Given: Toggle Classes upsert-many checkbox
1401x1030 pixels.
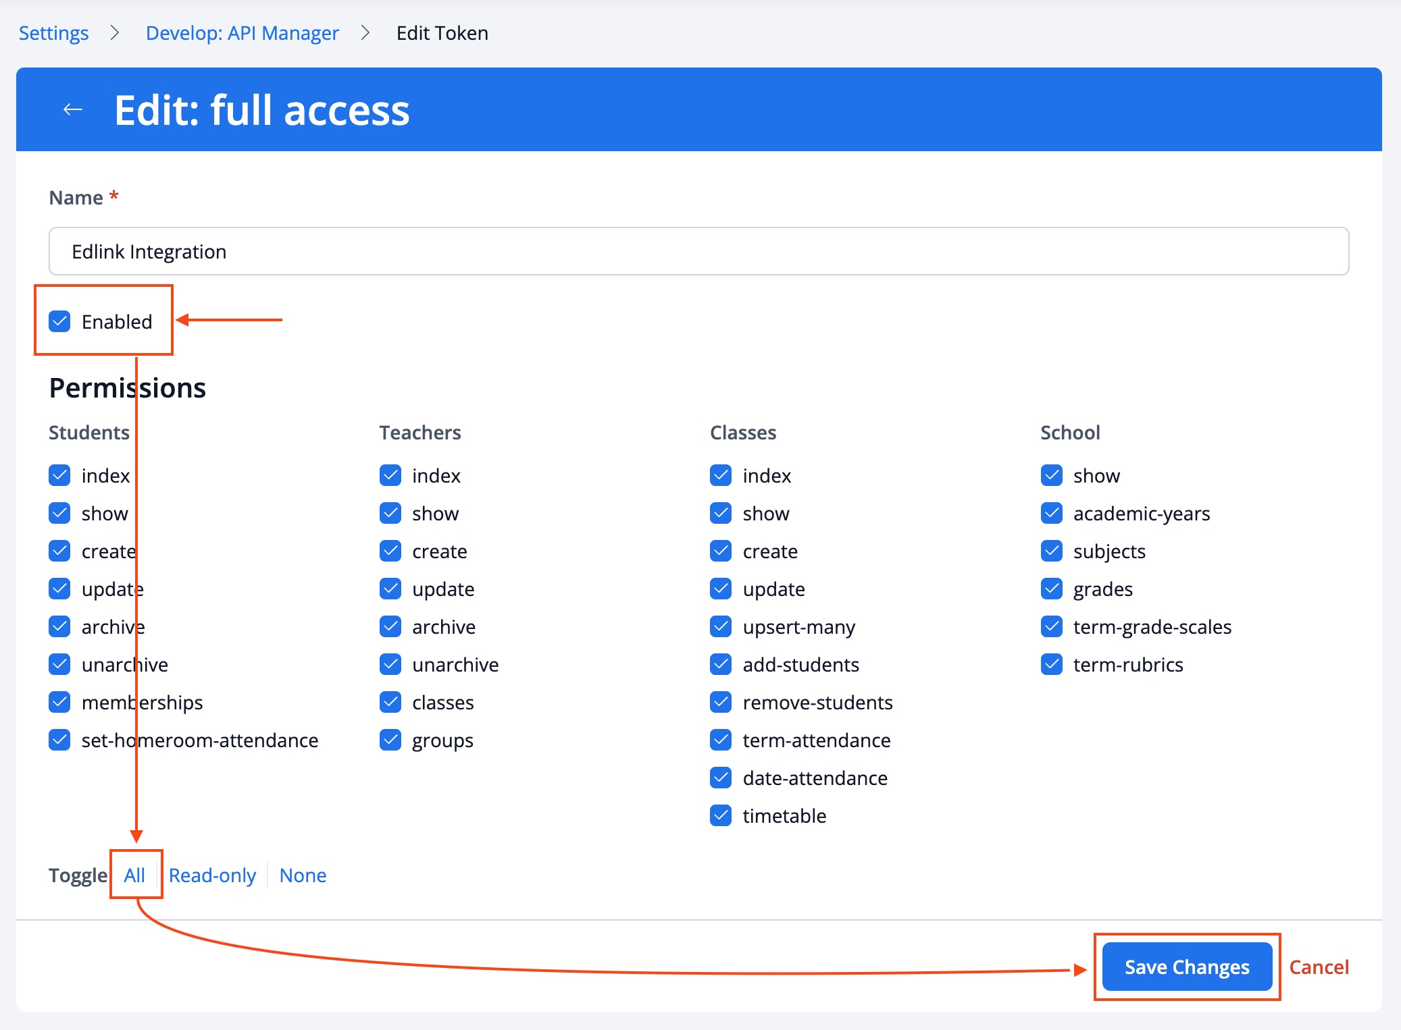Looking at the screenshot, I should pyautogui.click(x=721, y=627).
